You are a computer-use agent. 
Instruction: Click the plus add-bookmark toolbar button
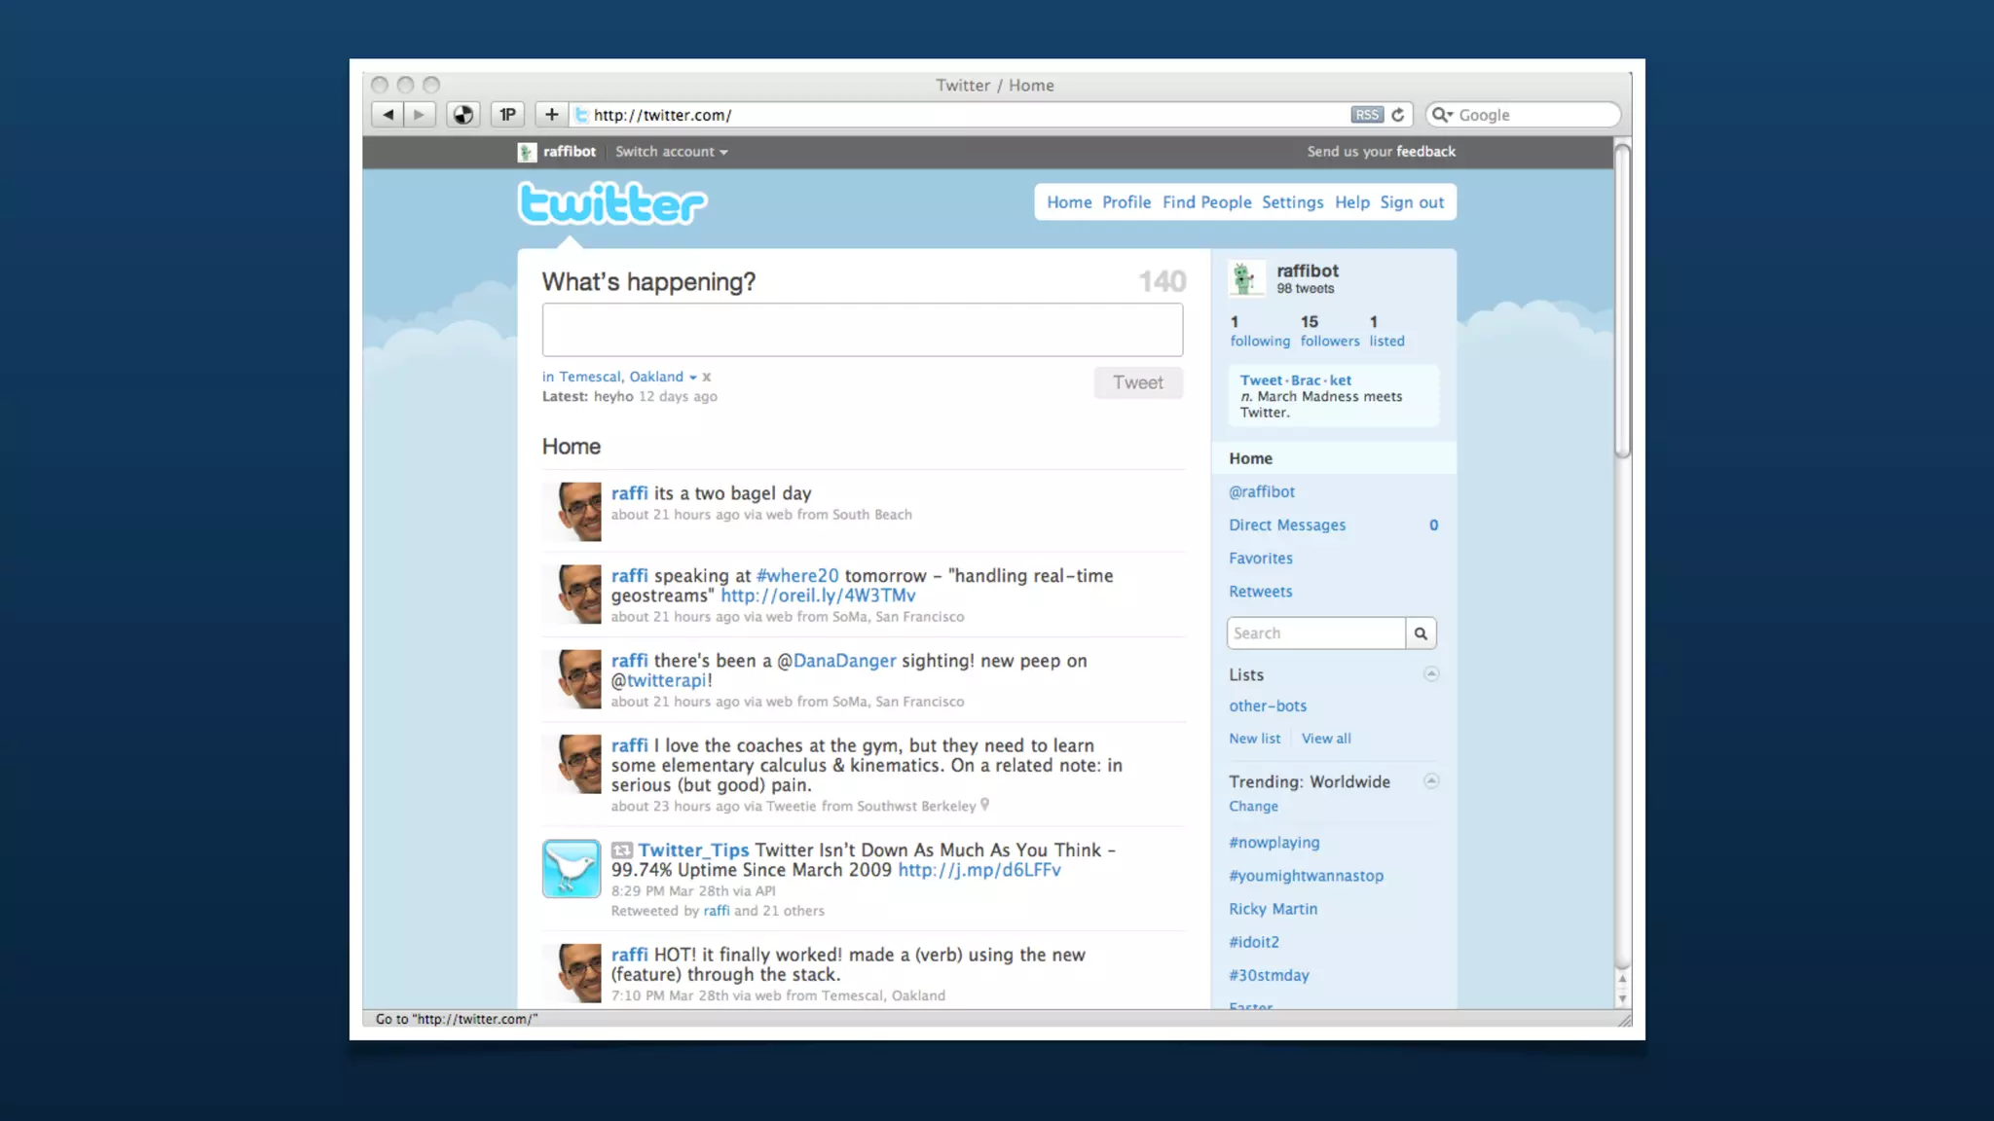(x=551, y=115)
